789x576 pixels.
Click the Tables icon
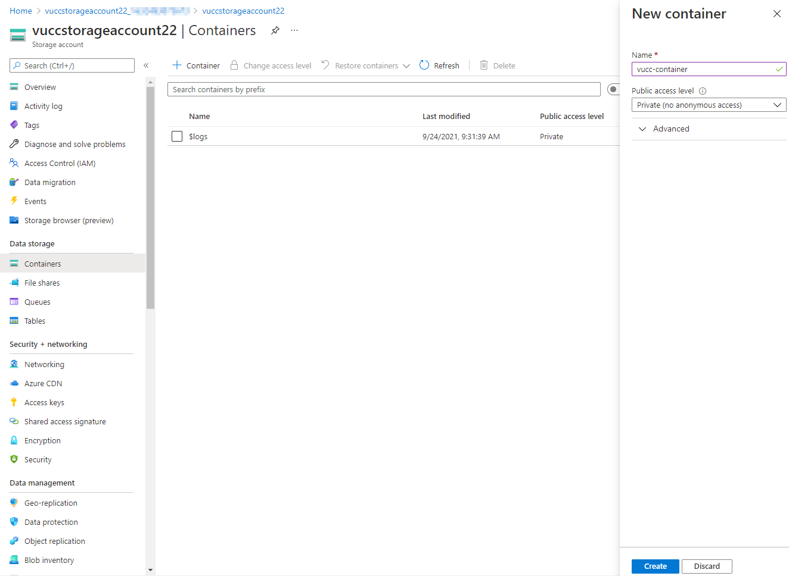pyautogui.click(x=14, y=321)
